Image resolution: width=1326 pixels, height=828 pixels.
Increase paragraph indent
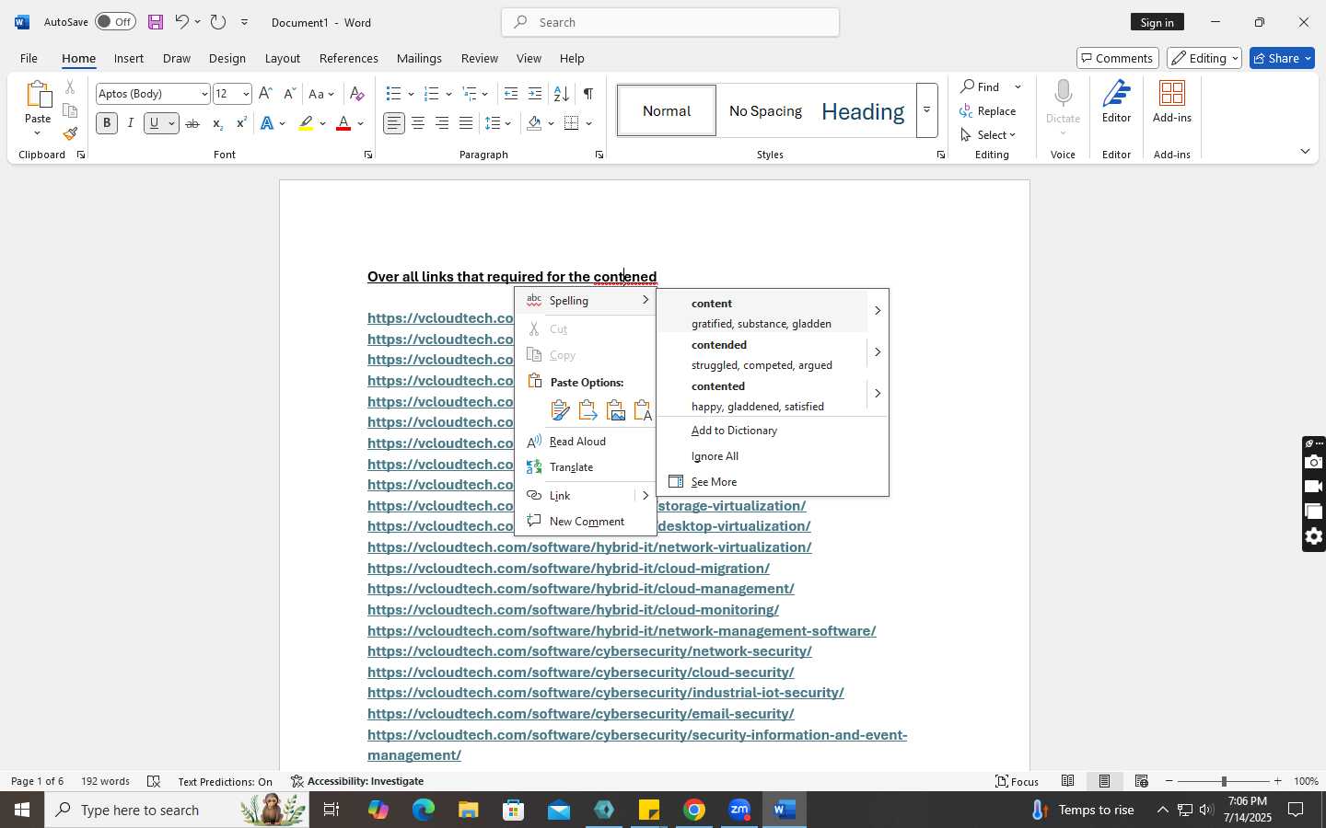535,94
